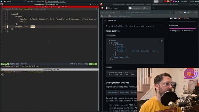
Task: Switch to s/sys.config vim buffer tab
Action: point(25,9)
